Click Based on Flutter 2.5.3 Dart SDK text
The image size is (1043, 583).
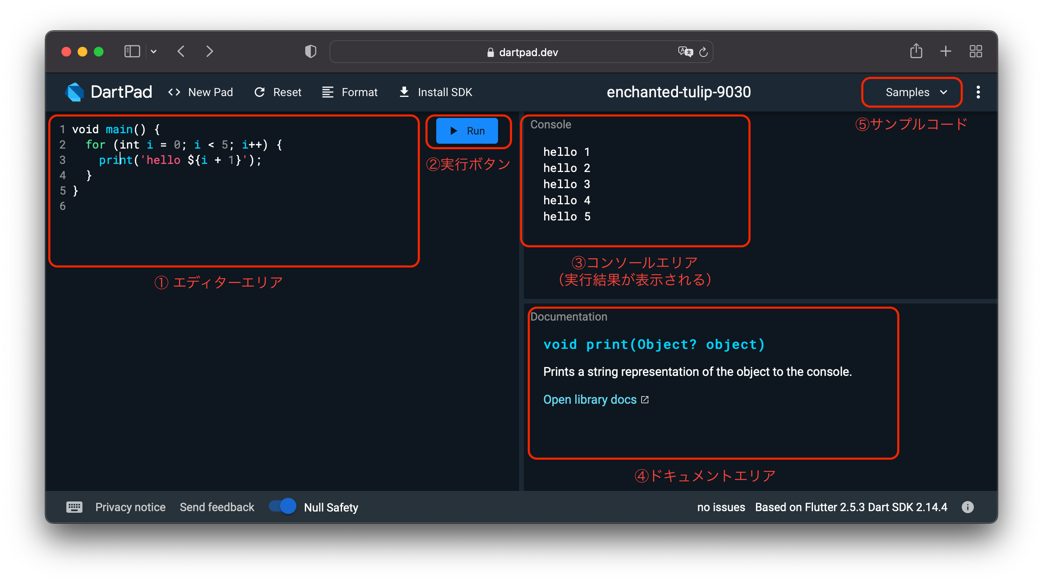point(851,507)
